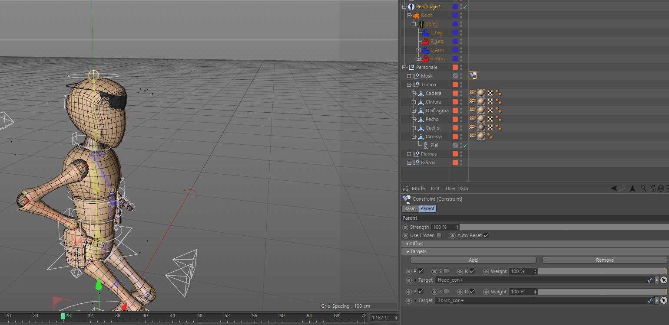669x325 pixels.
Task: Lock the Attribute Manager element
Action: coord(652,188)
